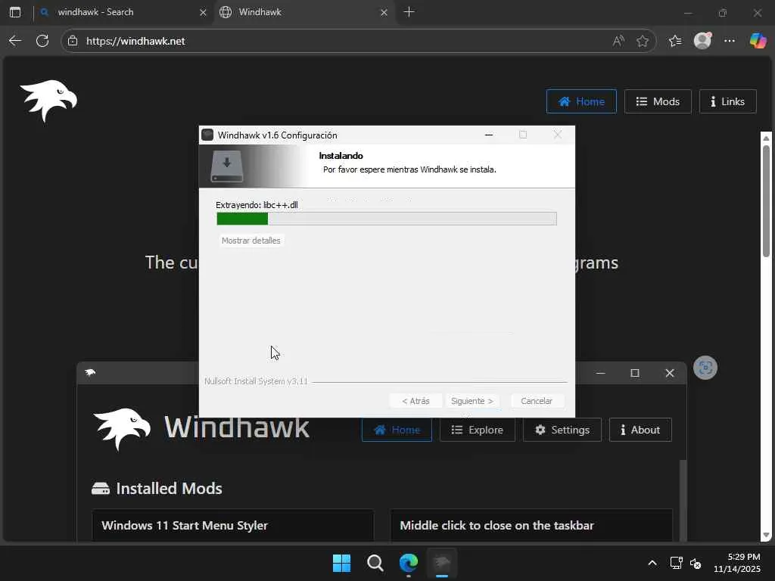This screenshot has width=775, height=581.
Task: Select Home in the Windhawk app preview
Action: [x=397, y=430]
